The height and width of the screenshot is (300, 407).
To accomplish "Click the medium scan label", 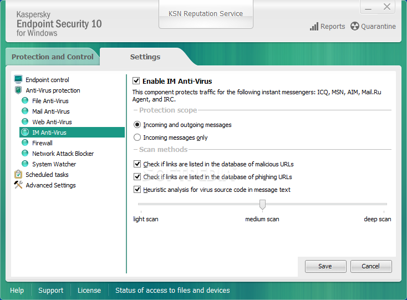I will (x=262, y=219).
